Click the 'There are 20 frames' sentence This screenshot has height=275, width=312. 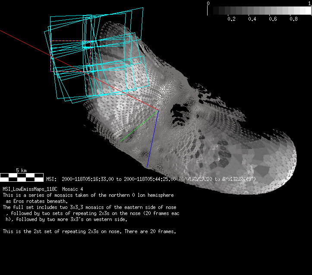pyautogui.click(x=150, y=231)
